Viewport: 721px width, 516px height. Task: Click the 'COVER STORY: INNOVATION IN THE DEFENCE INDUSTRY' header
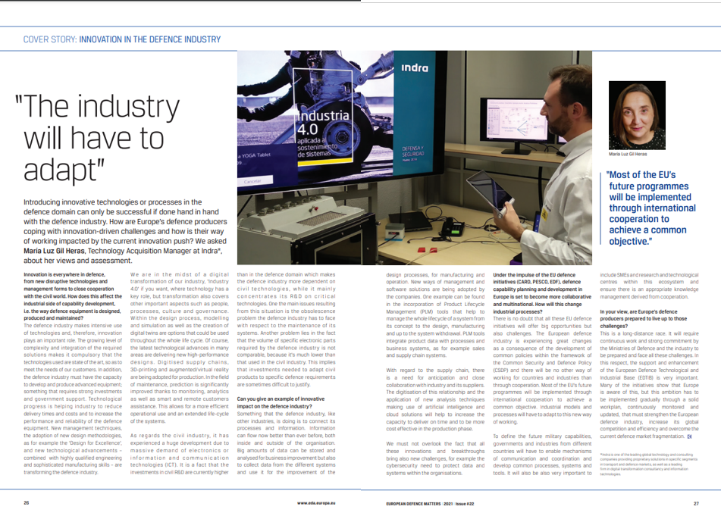pyautogui.click(x=122, y=39)
